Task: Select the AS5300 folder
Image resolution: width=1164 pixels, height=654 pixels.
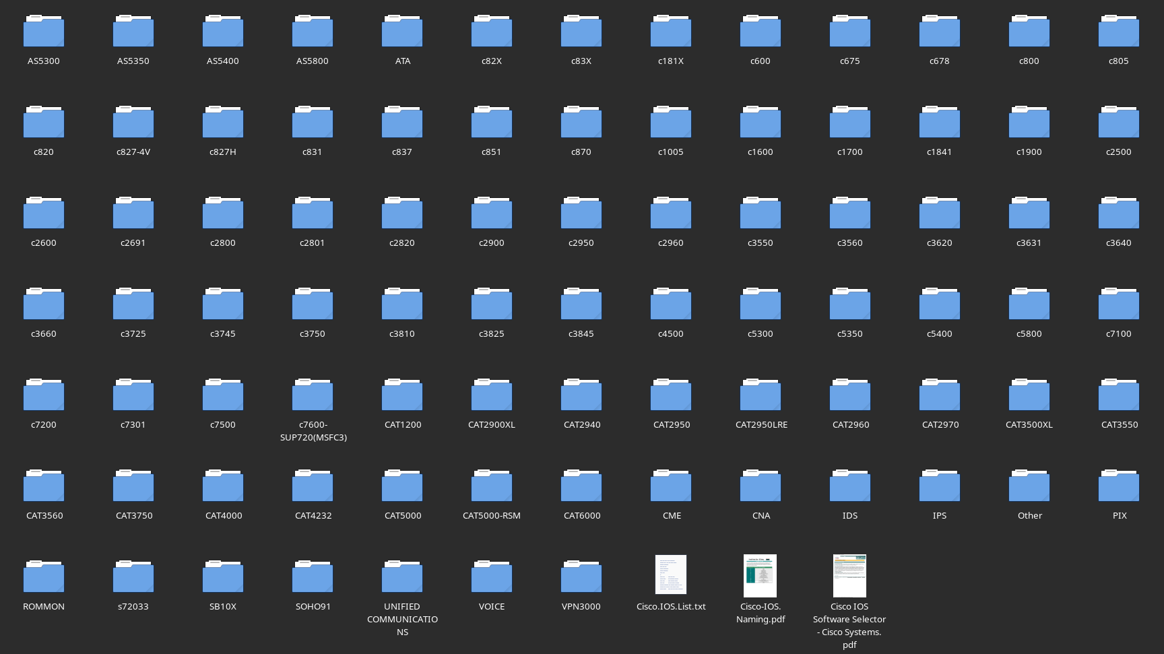Action: [x=44, y=32]
